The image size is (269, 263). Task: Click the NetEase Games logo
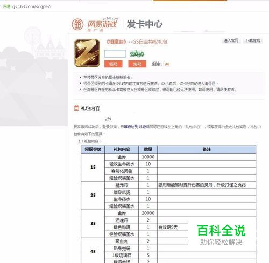coord(95,24)
